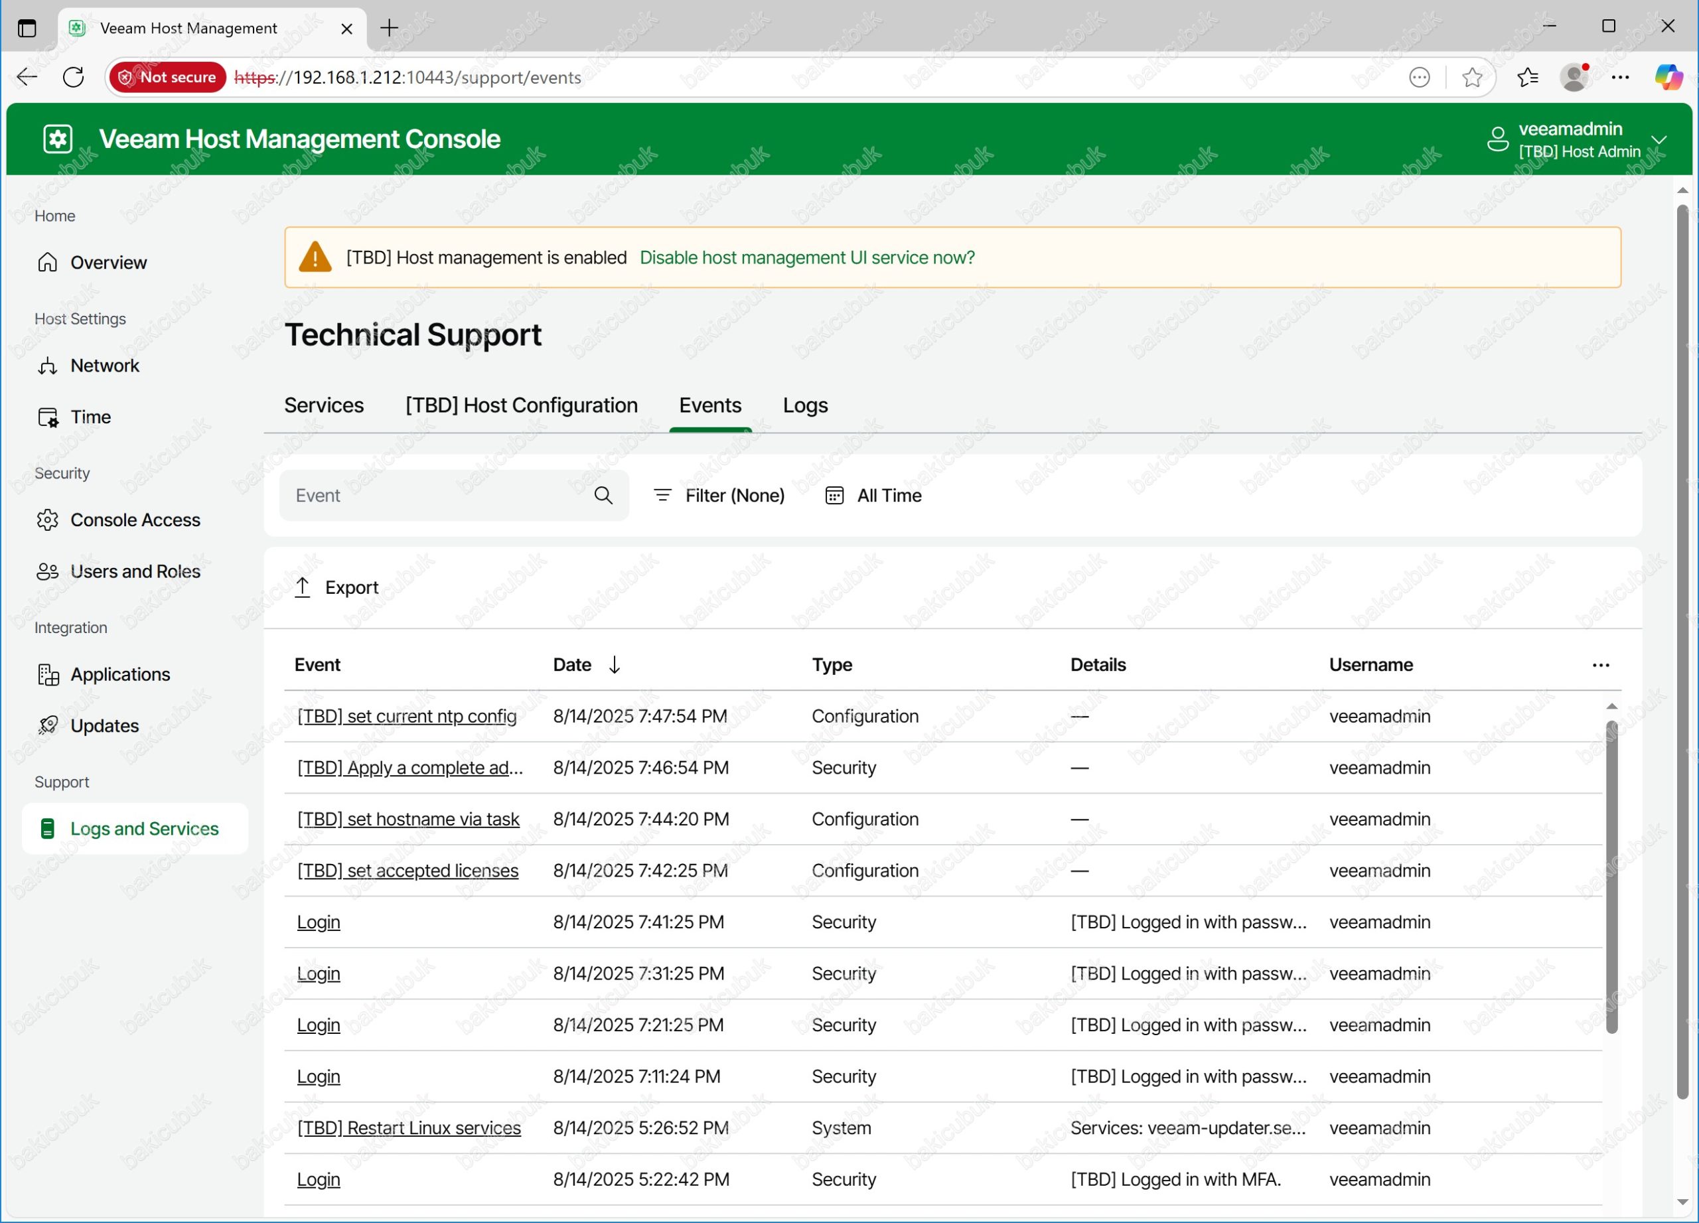Open the Login event at 7:41:25 PM

click(x=319, y=922)
